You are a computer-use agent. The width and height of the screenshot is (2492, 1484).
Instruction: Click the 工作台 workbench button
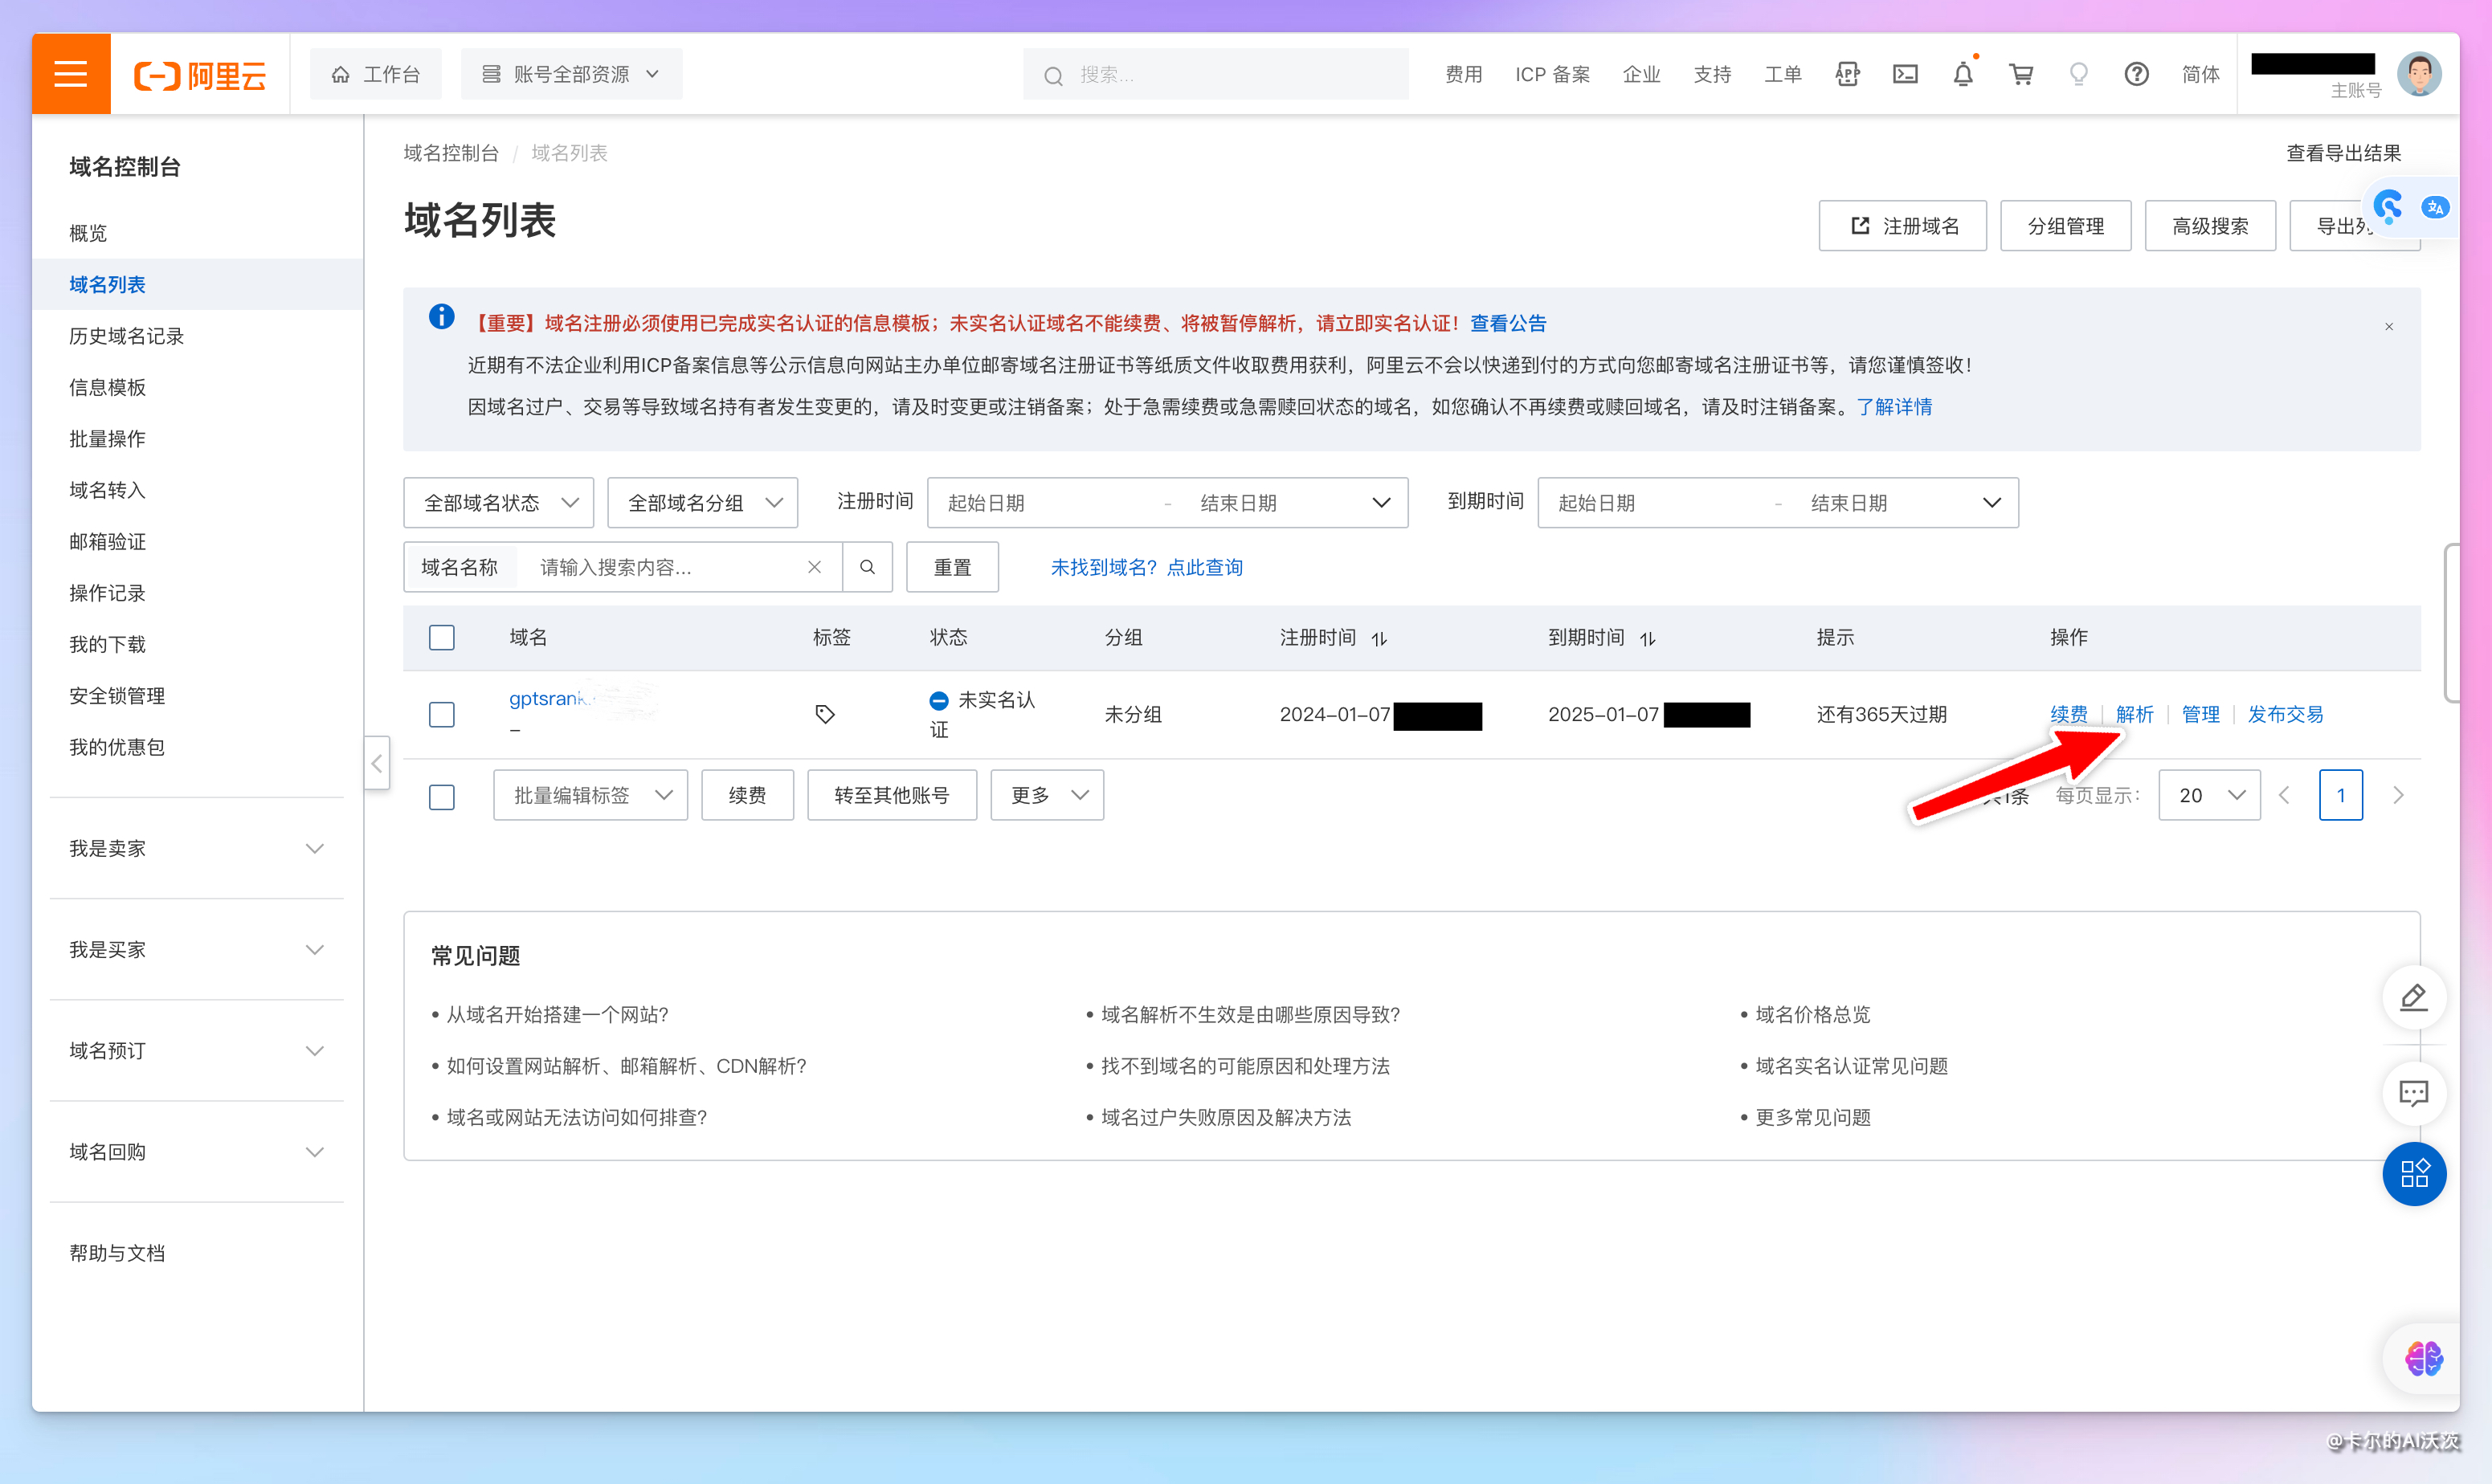pos(375,74)
